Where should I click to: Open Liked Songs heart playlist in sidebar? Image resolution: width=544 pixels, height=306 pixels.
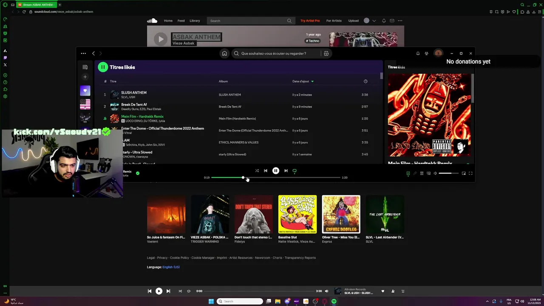click(x=85, y=91)
